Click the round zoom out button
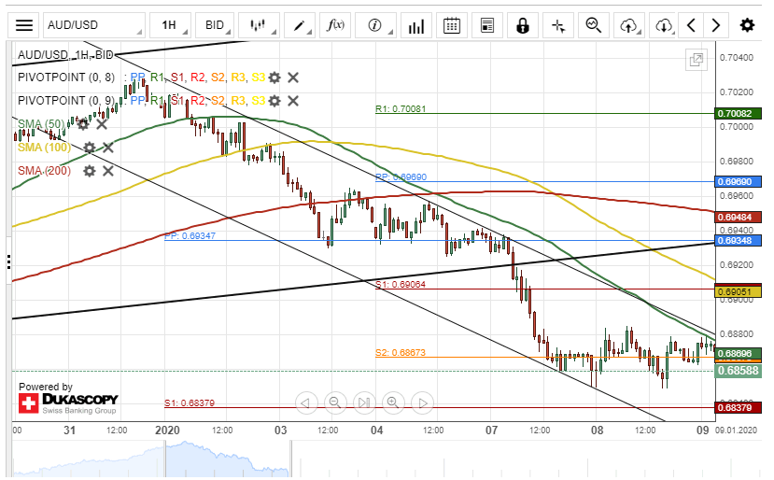The image size is (774, 480). (334, 403)
